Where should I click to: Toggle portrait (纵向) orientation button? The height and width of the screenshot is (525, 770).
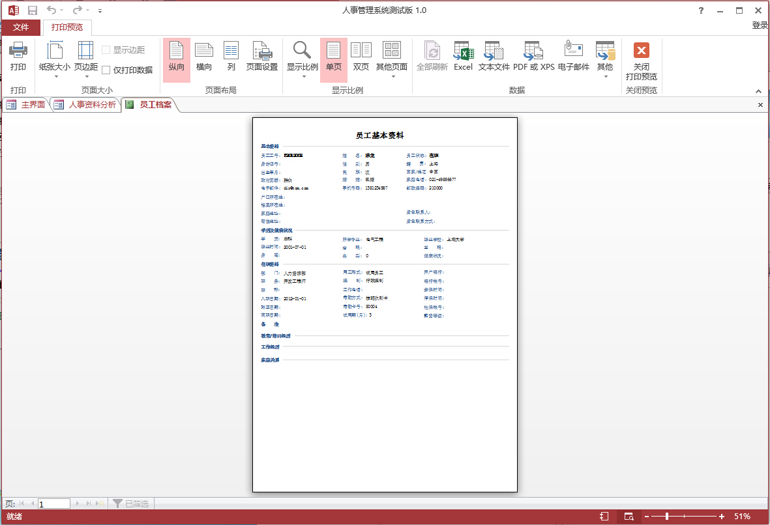tap(177, 56)
